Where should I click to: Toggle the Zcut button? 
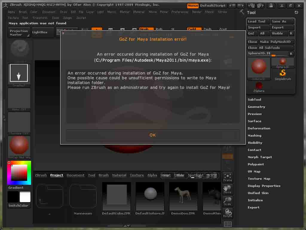(x=223, y=29)
